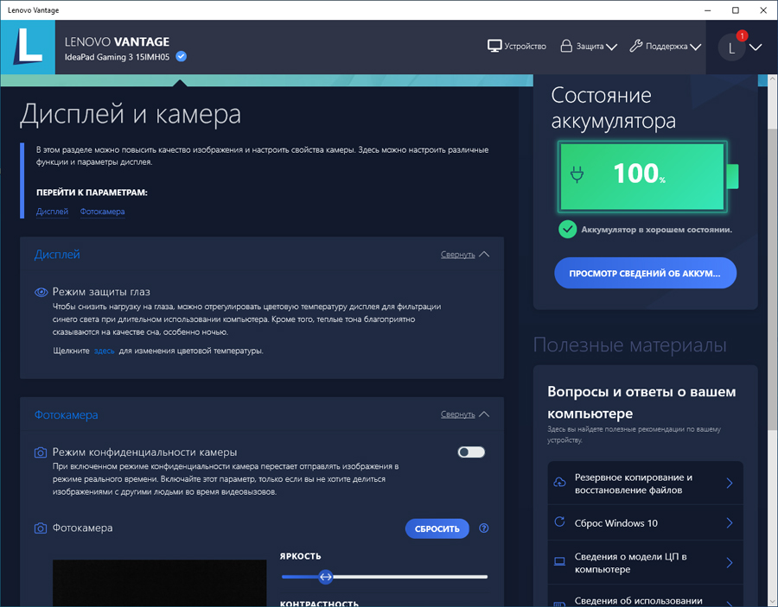Viewport: 778px width, 607px height.
Task: Click camera icon beside Режим конфиденциальности камеры
Action: [x=41, y=452]
